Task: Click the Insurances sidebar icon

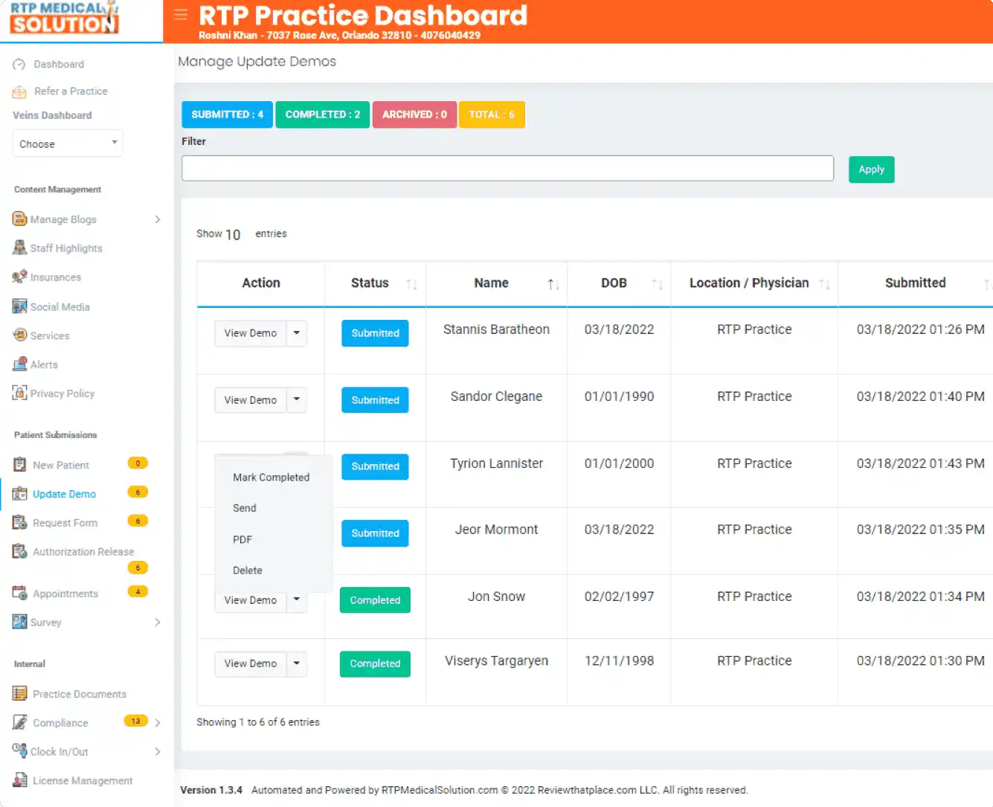Action: 19,277
